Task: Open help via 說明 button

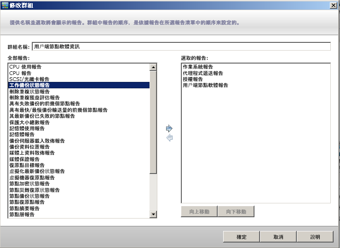Action: coord(315,236)
